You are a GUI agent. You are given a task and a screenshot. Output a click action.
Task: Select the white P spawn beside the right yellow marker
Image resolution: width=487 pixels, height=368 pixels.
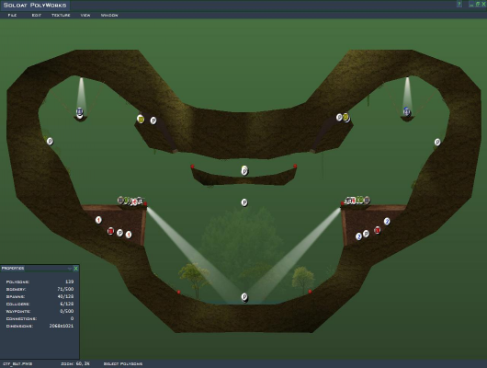coord(339,117)
